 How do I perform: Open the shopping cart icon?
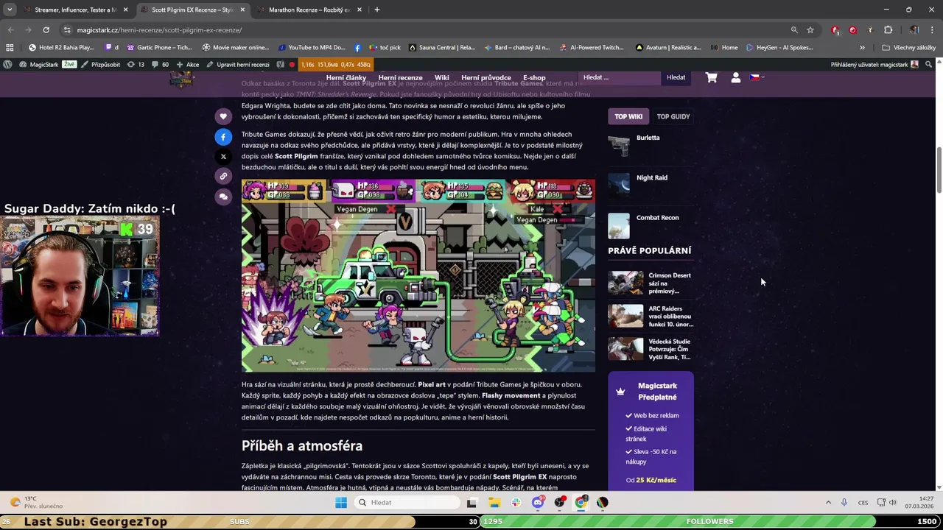click(711, 77)
